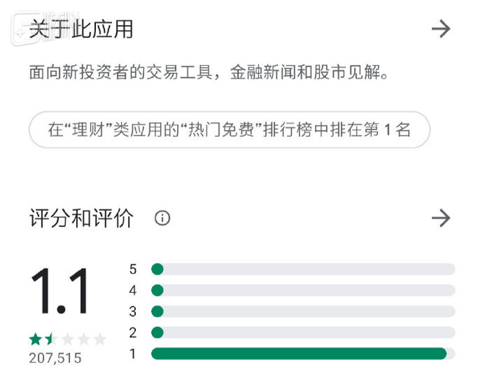Open the 关于此应用 arrow
This screenshot has height=388, width=483.
[x=440, y=29]
